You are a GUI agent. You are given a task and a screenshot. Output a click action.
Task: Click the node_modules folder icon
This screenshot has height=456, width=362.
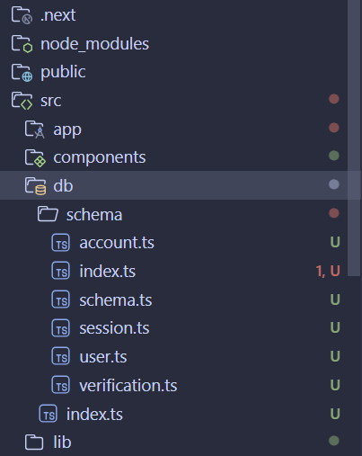pyautogui.click(x=22, y=44)
